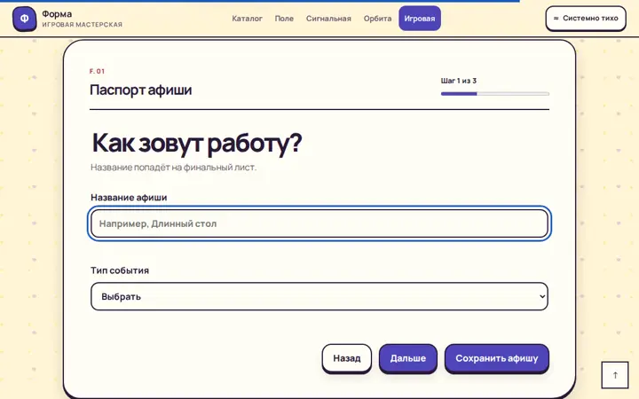Image resolution: width=639 pixels, height=399 pixels.
Task: Open the Каталог navigation item
Action: coord(247,19)
